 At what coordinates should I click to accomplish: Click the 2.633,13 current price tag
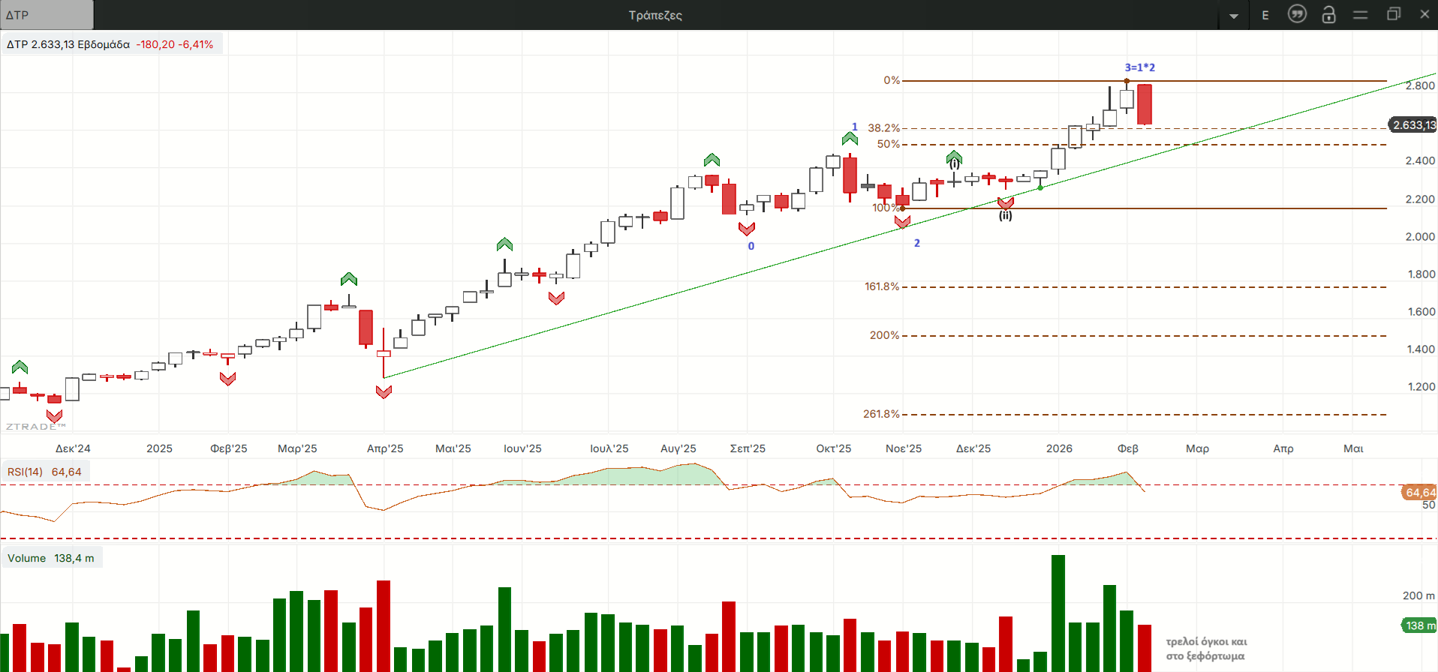pyautogui.click(x=1413, y=125)
